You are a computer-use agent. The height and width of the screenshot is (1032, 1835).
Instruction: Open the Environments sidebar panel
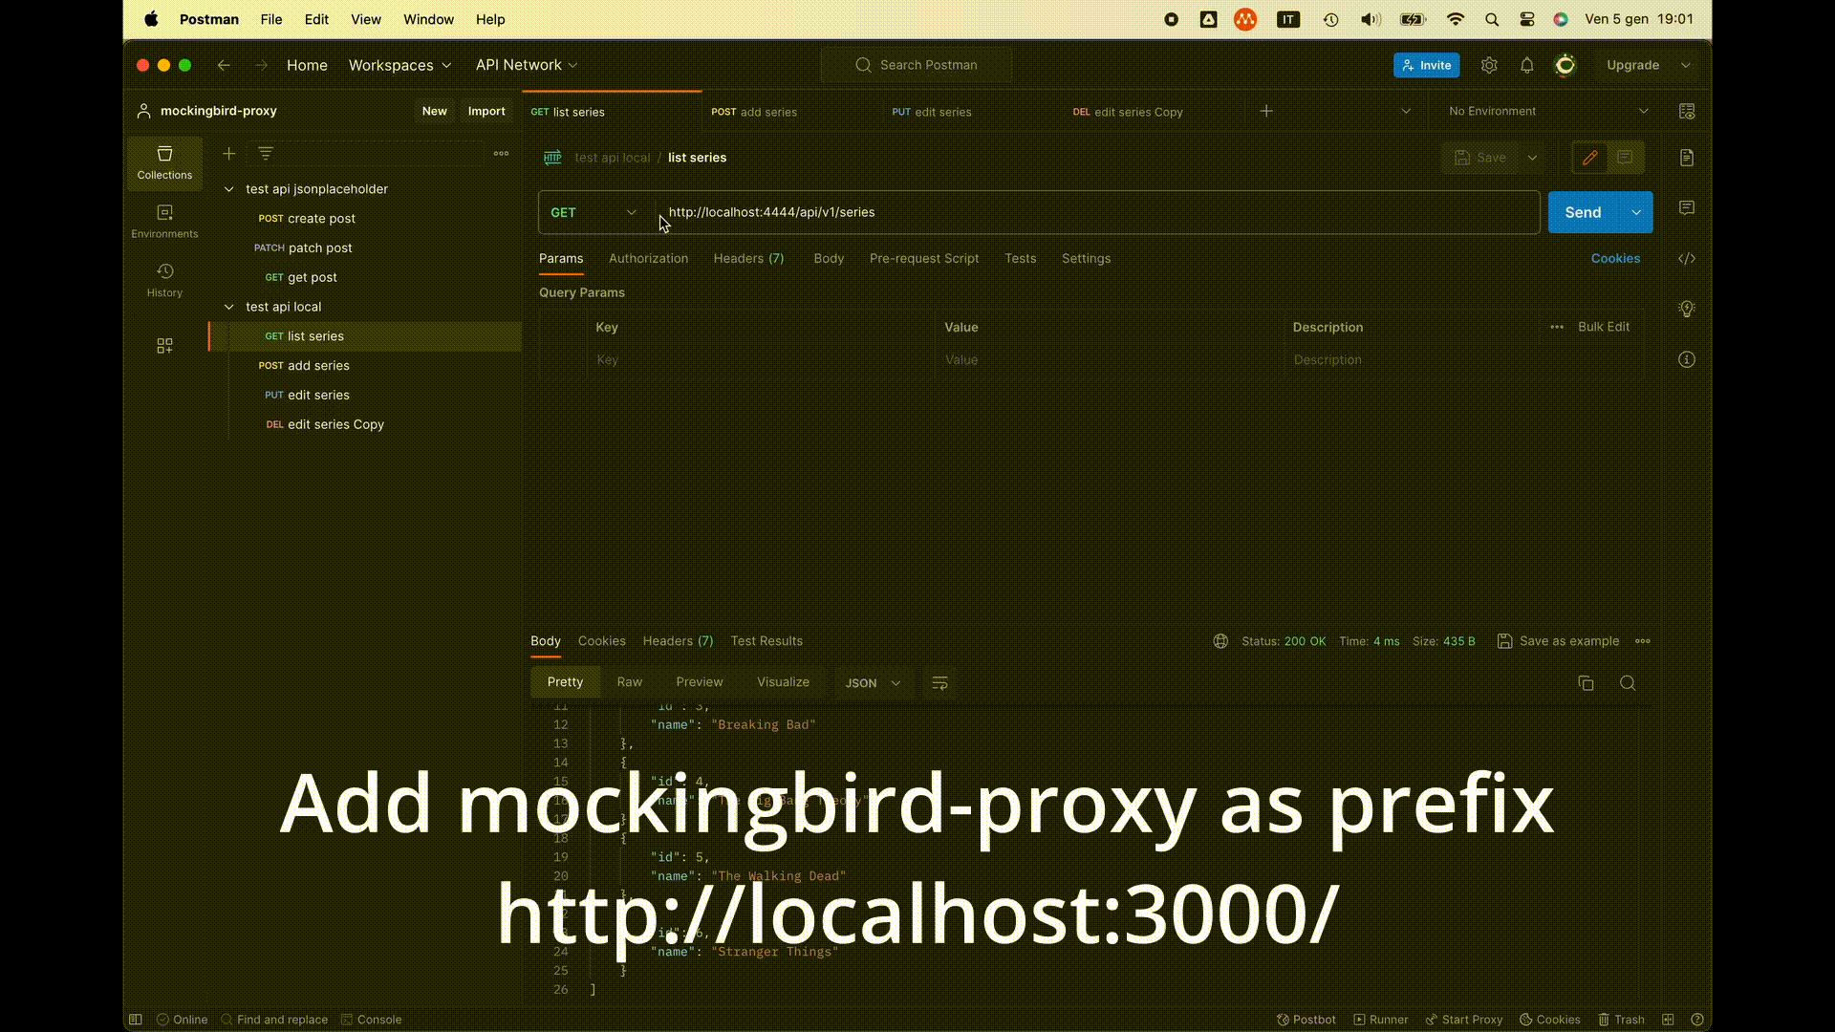pyautogui.click(x=164, y=221)
